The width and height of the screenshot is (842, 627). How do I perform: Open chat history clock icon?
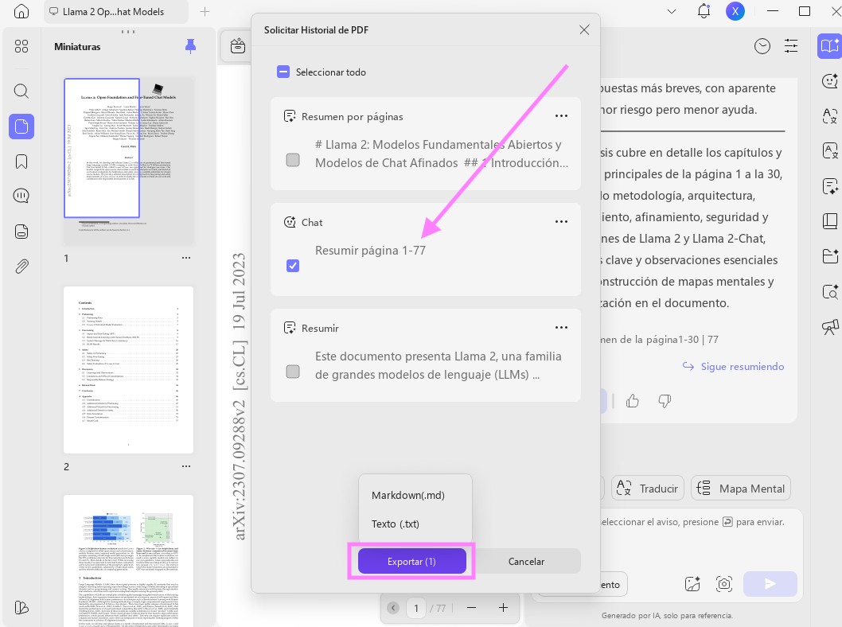click(x=762, y=47)
